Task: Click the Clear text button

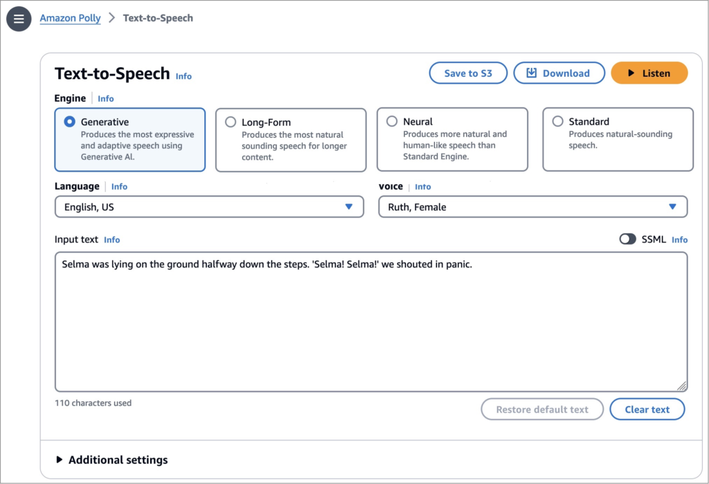Action: [647, 409]
